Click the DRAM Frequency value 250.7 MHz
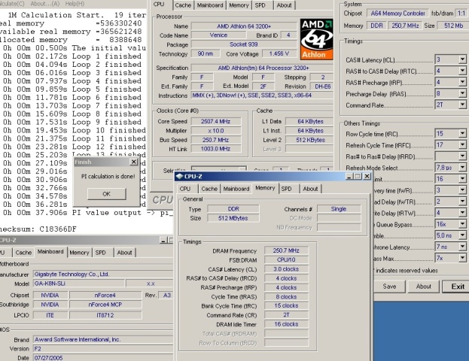469x361 pixels. (x=286, y=250)
